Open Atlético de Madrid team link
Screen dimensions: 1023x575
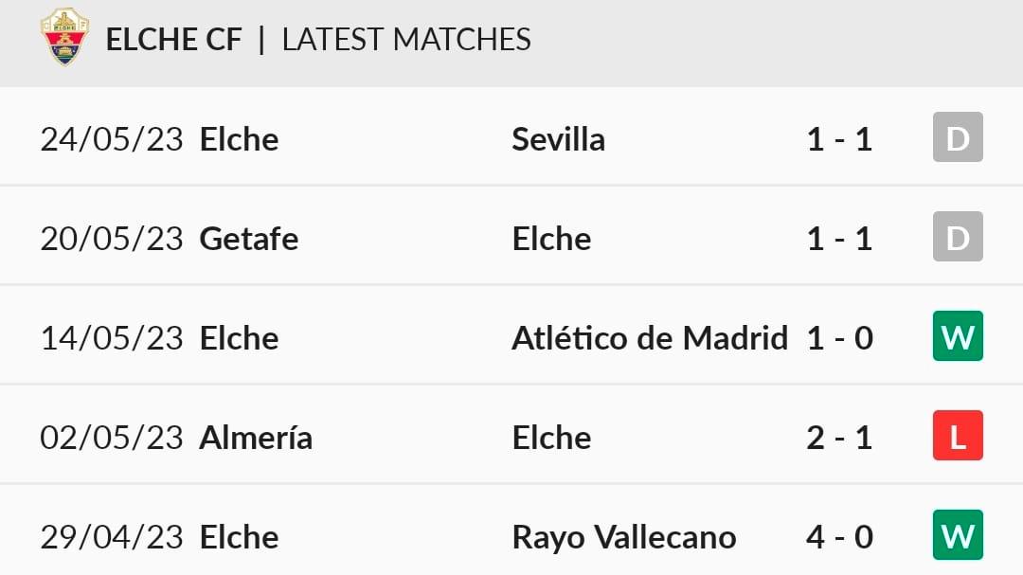[x=650, y=338]
